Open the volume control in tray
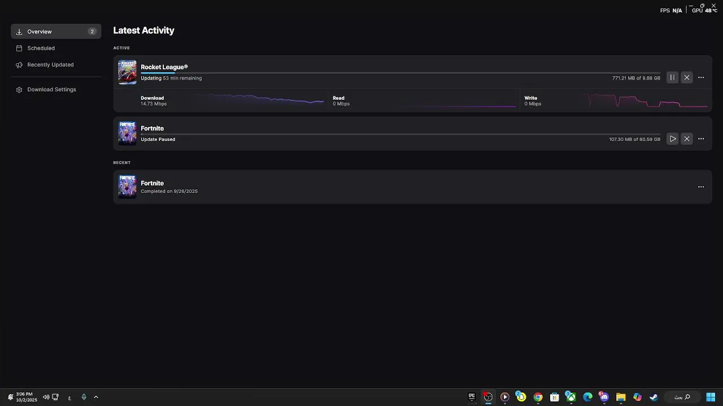The image size is (723, 406). coord(46,397)
